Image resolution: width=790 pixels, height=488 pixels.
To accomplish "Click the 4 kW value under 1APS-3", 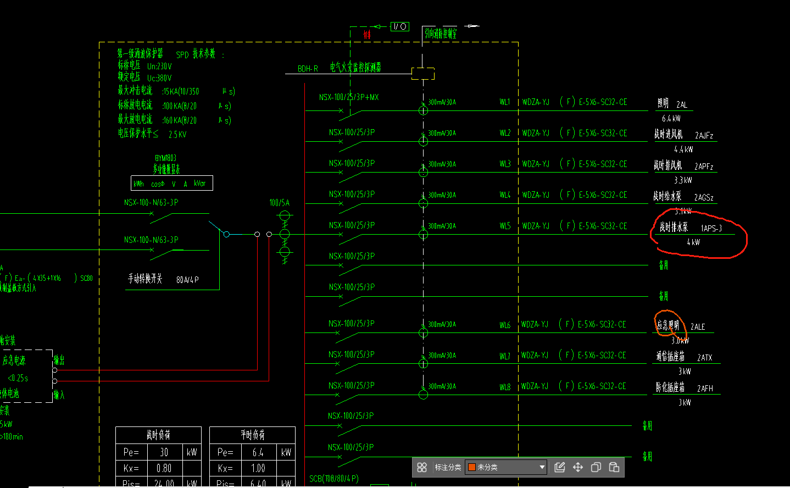I will coord(693,242).
